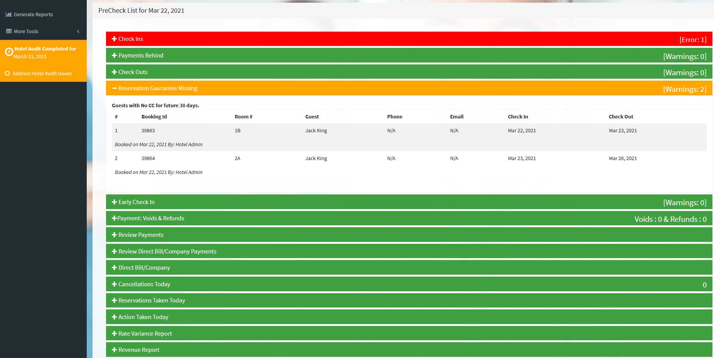Viewport: 714px width, 358px height.
Task: Click plus icon on Rate Variance Report
Action: [x=114, y=334]
